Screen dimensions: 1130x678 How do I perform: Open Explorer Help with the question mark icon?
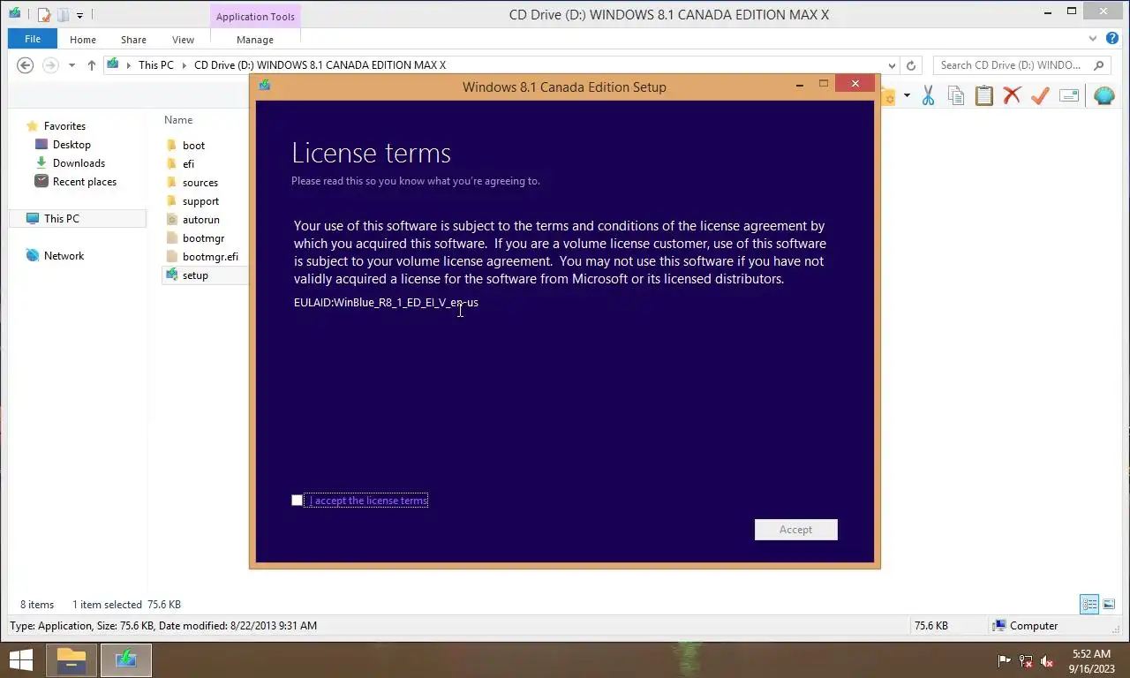[1112, 39]
